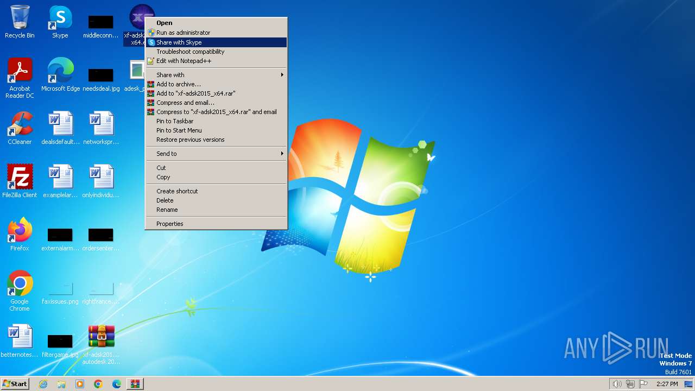Viewport: 695px width, 391px height.
Task: Select the xf-adsk autodesk WinRAR archive
Action: (101, 344)
